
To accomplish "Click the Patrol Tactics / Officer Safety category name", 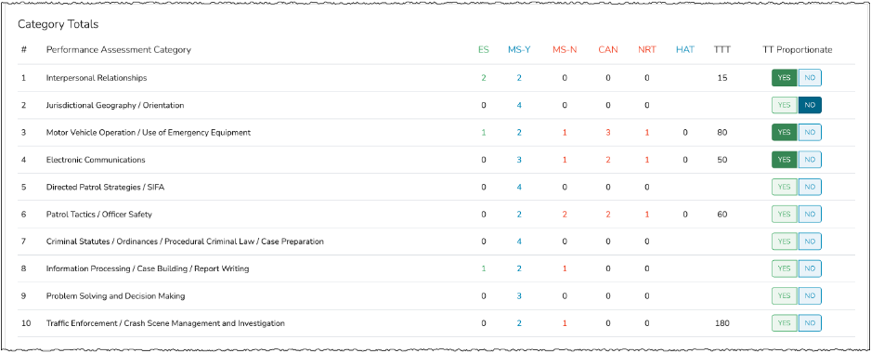I will coord(98,214).
